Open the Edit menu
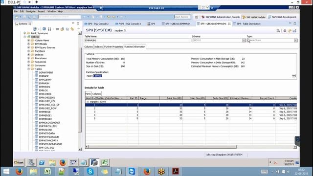 (x=22, y=11)
